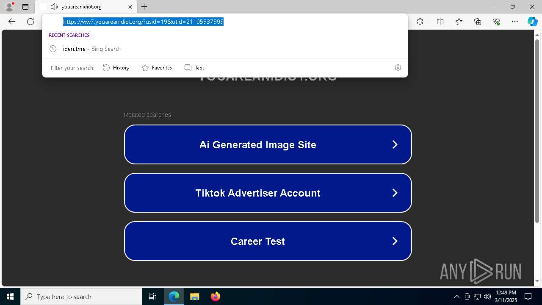Screen dimensions: 542x305
Task: Open Collections icon
Action: [478, 22]
